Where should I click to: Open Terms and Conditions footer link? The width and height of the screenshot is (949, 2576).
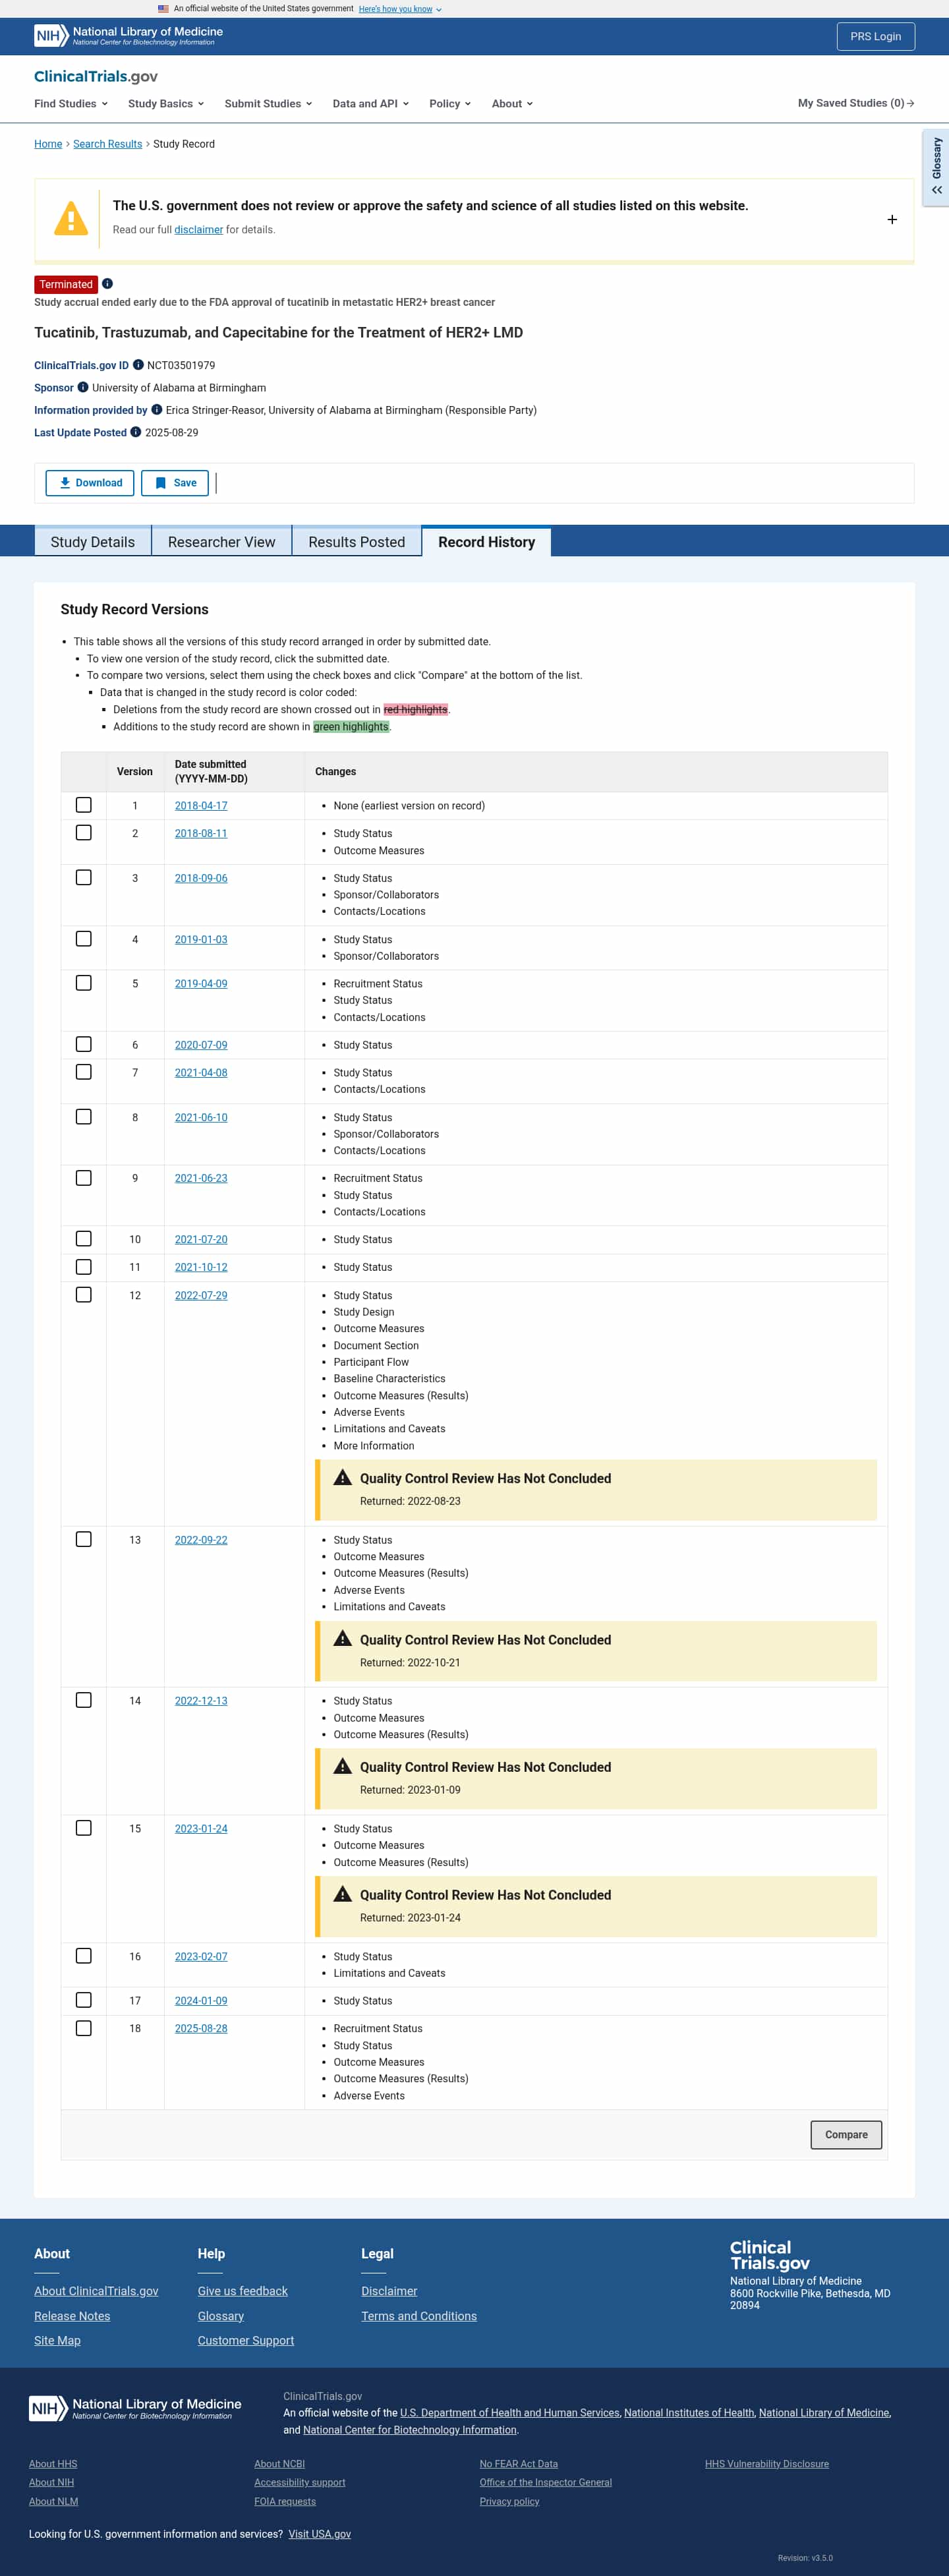(419, 2316)
